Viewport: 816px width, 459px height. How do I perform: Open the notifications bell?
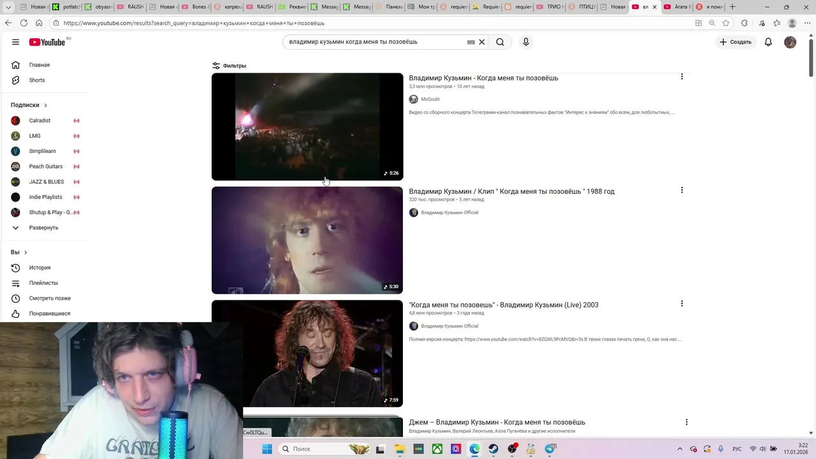click(x=768, y=42)
